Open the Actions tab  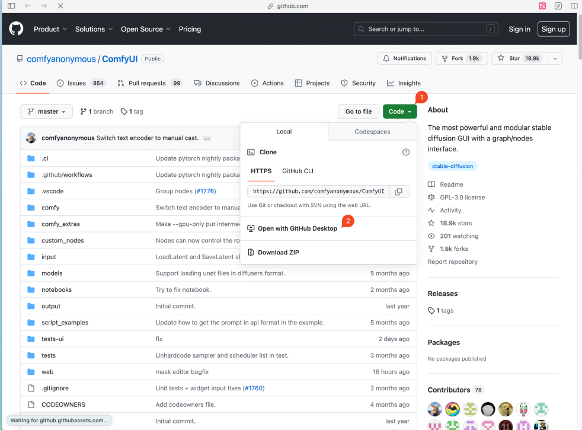pos(267,83)
